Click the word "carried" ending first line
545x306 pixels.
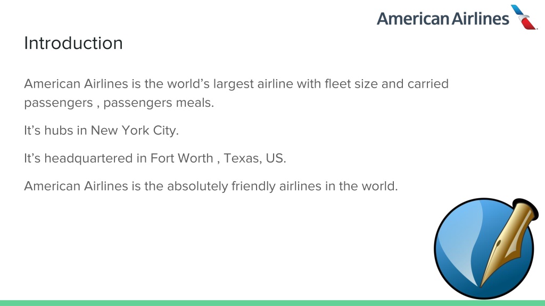pos(428,84)
